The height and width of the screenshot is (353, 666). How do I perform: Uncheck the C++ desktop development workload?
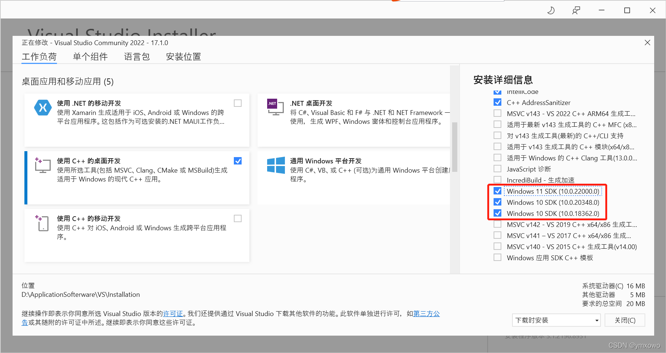[x=238, y=161]
